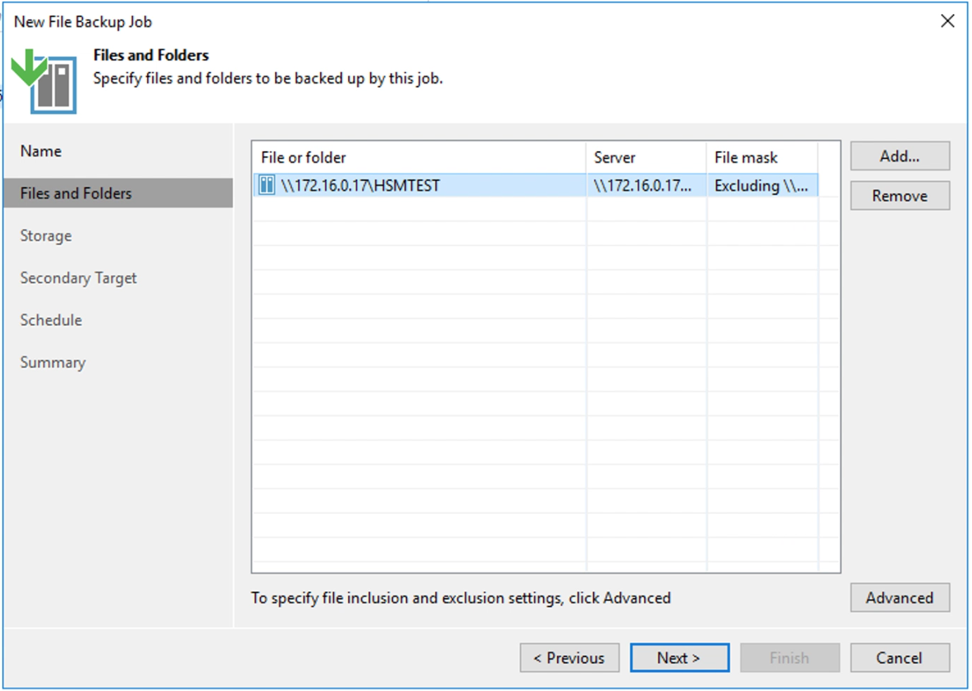Select the Files and Folders step
972x691 pixels.
click(76, 193)
